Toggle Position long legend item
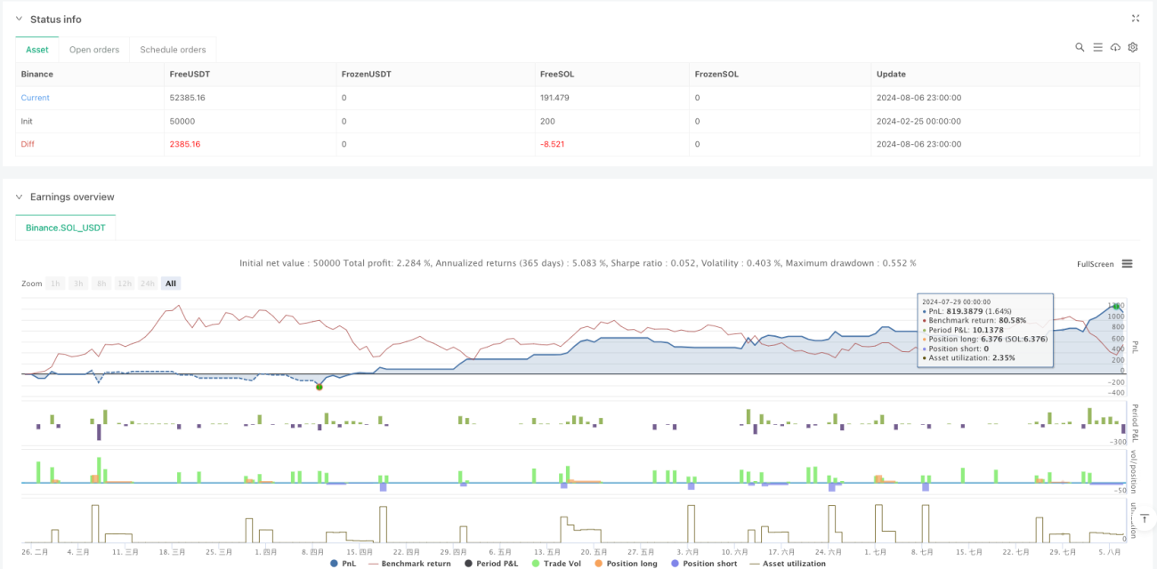This screenshot has width=1157, height=569. click(627, 563)
